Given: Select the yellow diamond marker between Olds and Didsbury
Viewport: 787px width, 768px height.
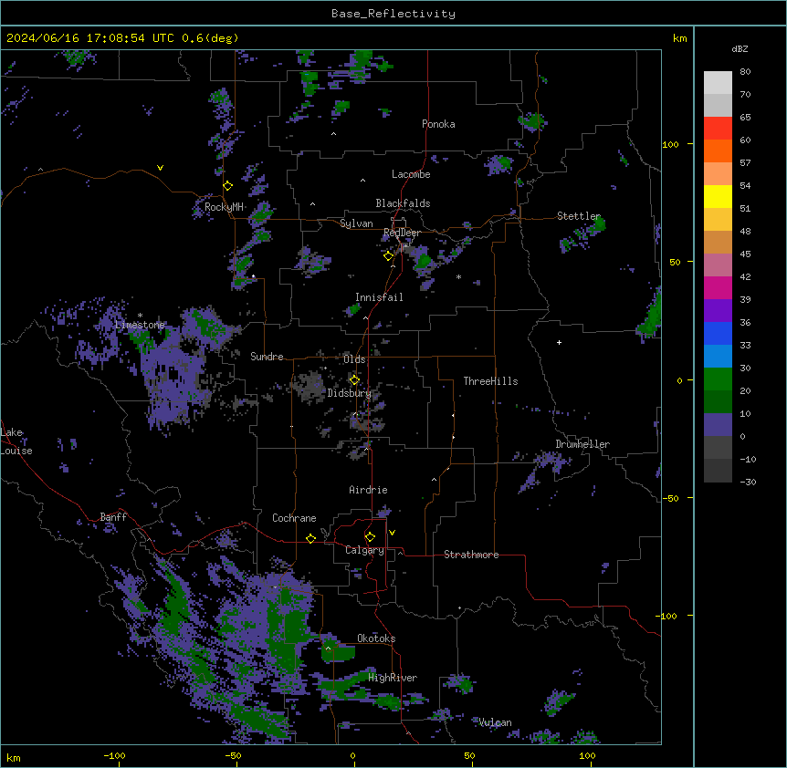Looking at the screenshot, I should coord(354,379).
